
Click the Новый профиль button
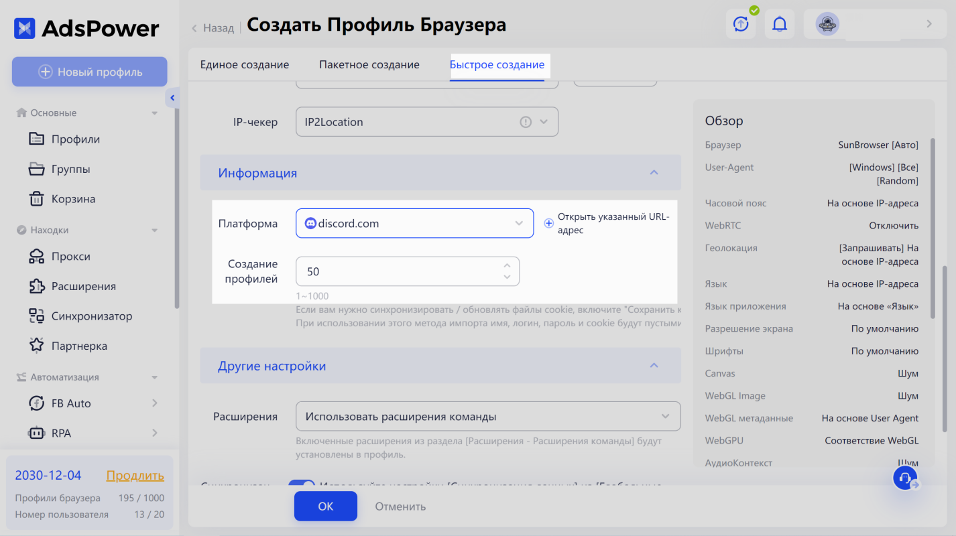click(x=89, y=72)
